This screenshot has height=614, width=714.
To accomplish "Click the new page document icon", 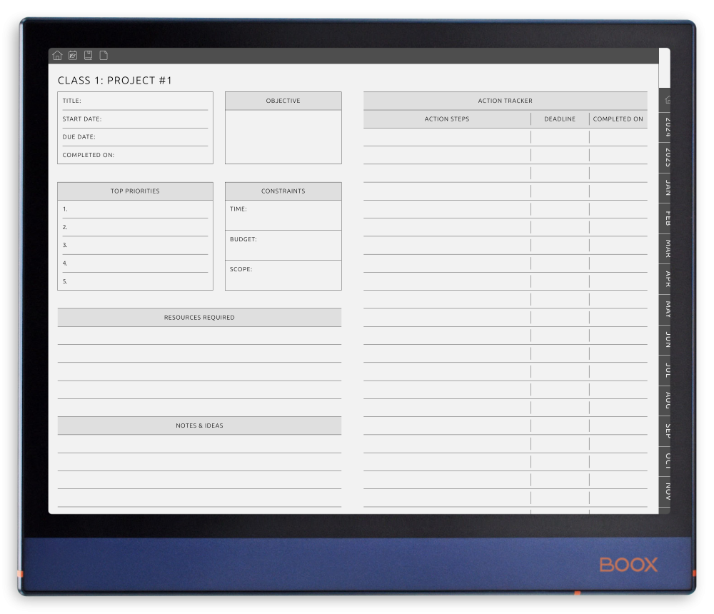I will click(104, 54).
